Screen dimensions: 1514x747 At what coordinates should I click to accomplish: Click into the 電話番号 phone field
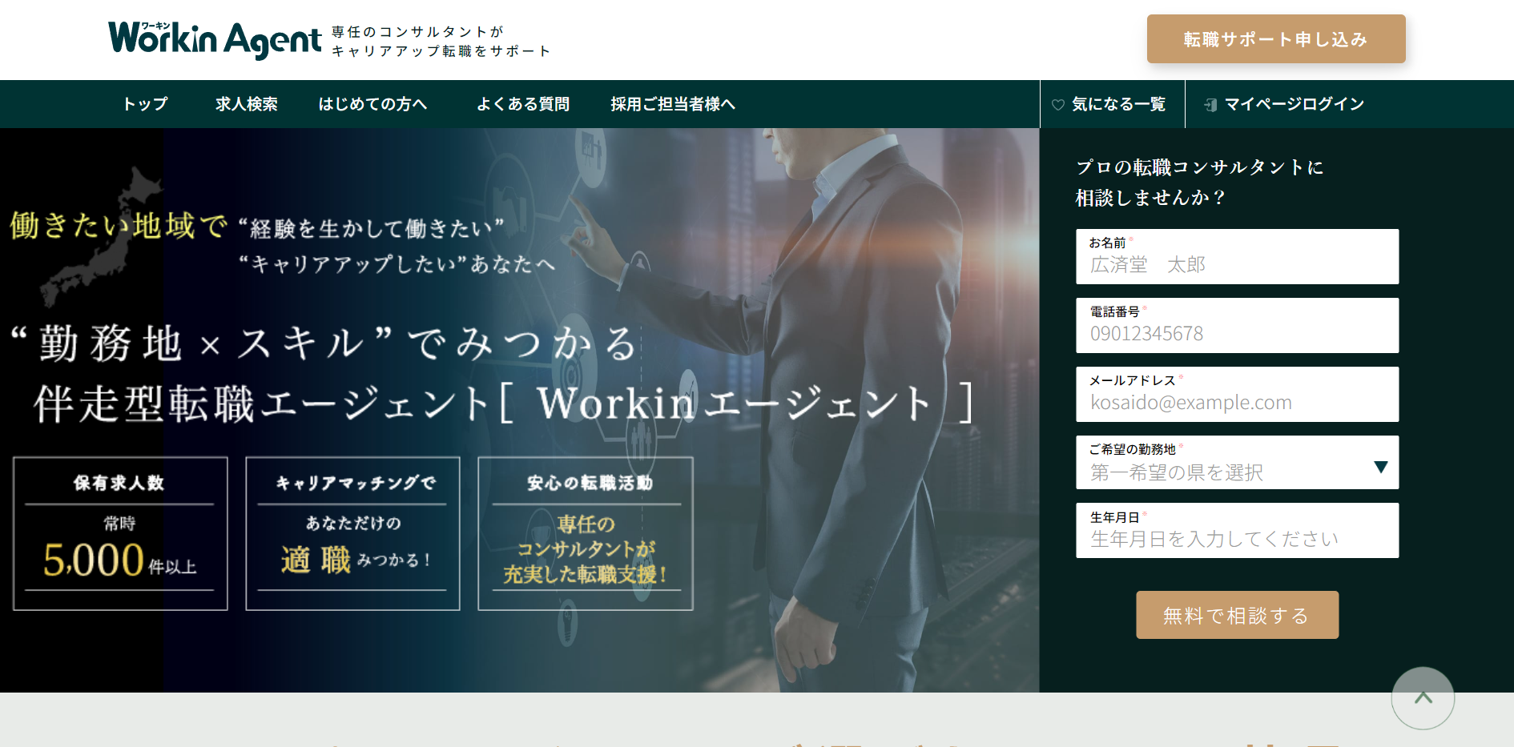pos(1237,334)
